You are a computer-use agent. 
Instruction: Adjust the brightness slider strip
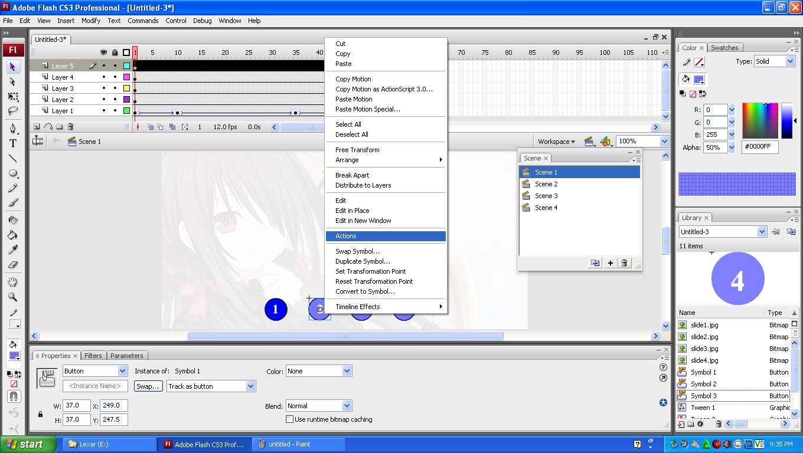pos(786,120)
